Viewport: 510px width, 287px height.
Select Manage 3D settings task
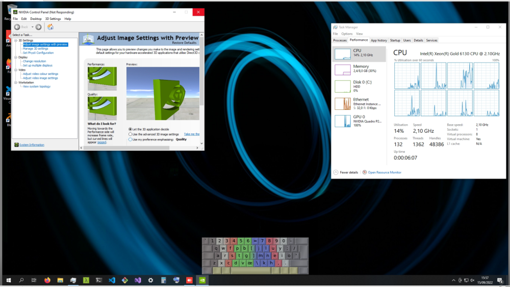click(36, 49)
